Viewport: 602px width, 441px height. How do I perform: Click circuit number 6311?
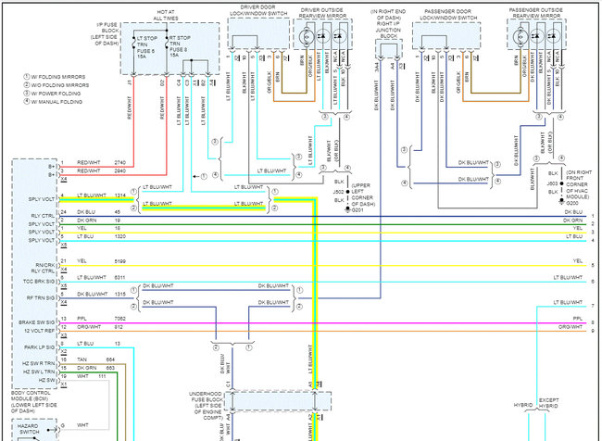pyautogui.click(x=120, y=278)
